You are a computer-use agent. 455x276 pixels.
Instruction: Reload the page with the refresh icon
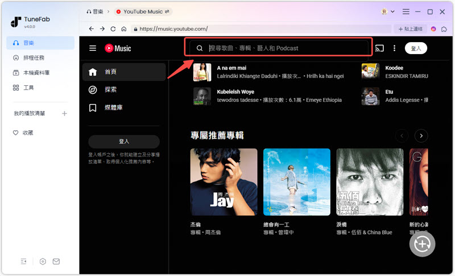(113, 28)
